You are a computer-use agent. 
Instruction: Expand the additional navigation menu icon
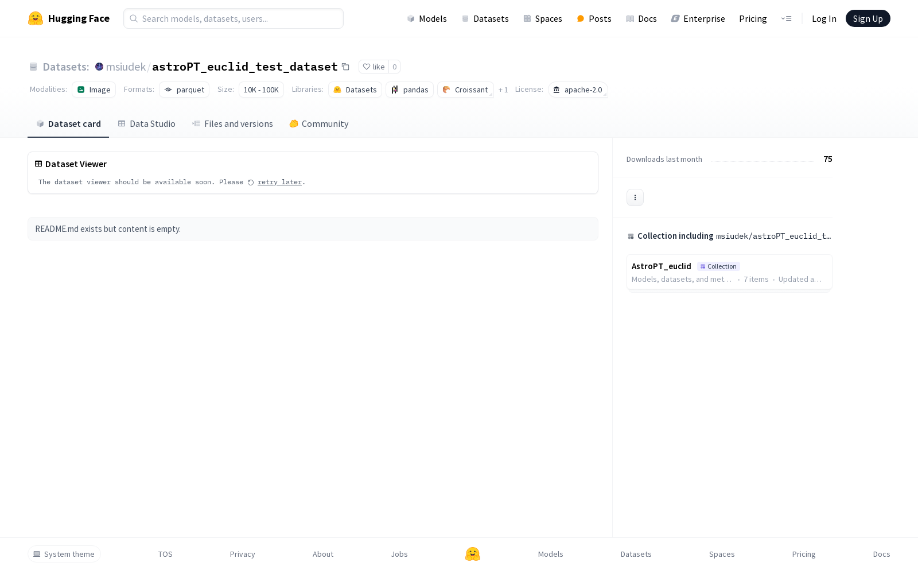786,18
